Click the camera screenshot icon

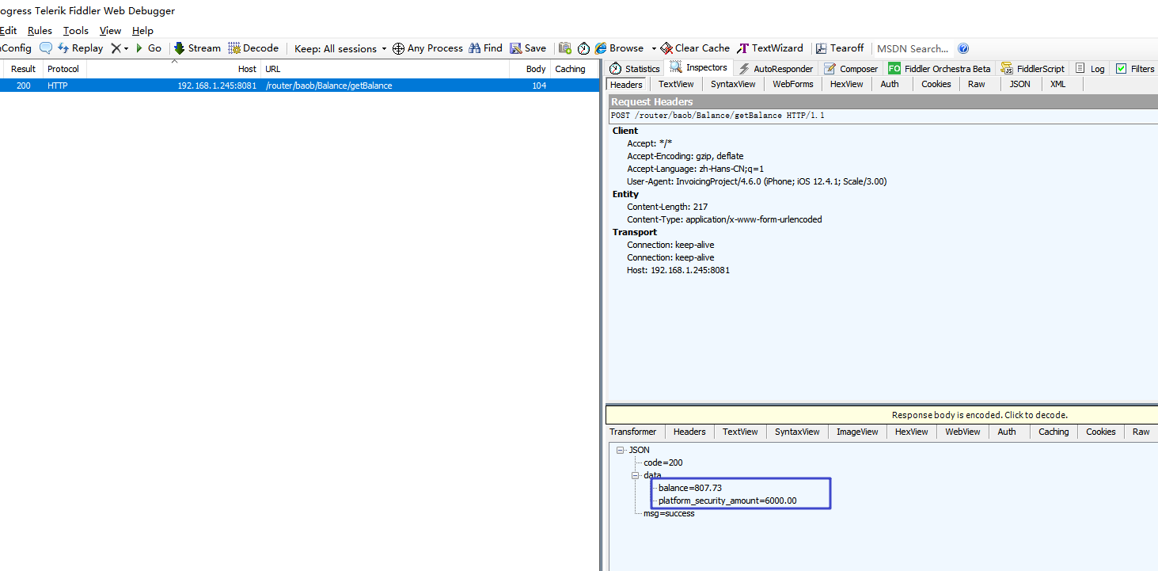tap(565, 48)
